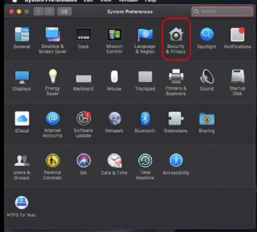Open the Window menu in menu bar
The image size is (257, 232).
pos(128,1)
